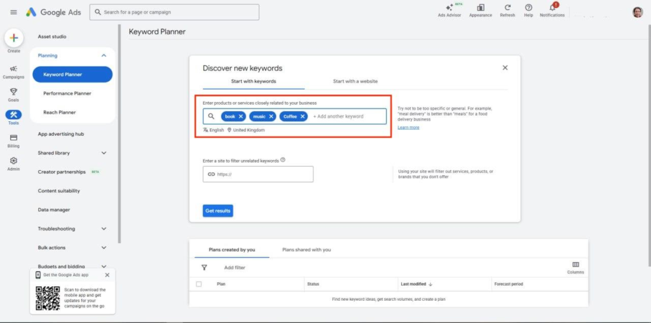651x323 pixels.
Task: Switch to Start with keywords tab
Action: click(253, 81)
